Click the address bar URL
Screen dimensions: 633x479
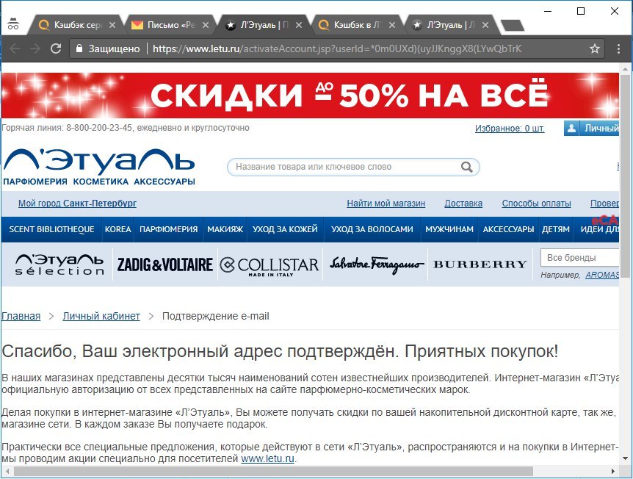coord(337,49)
